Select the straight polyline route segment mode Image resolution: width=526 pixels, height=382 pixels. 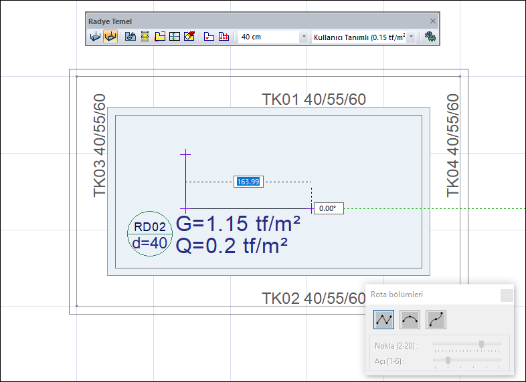[x=384, y=320]
